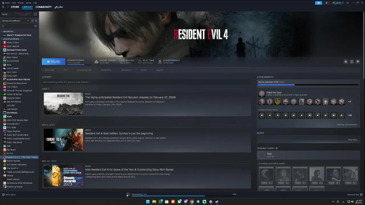This screenshot has width=365, height=205.
Task: Show +5 more unlocked achievements
Action: click(349, 102)
